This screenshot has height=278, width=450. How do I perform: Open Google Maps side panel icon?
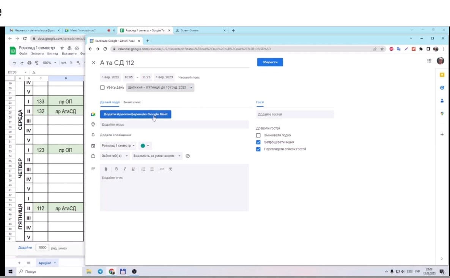pyautogui.click(x=442, y=114)
